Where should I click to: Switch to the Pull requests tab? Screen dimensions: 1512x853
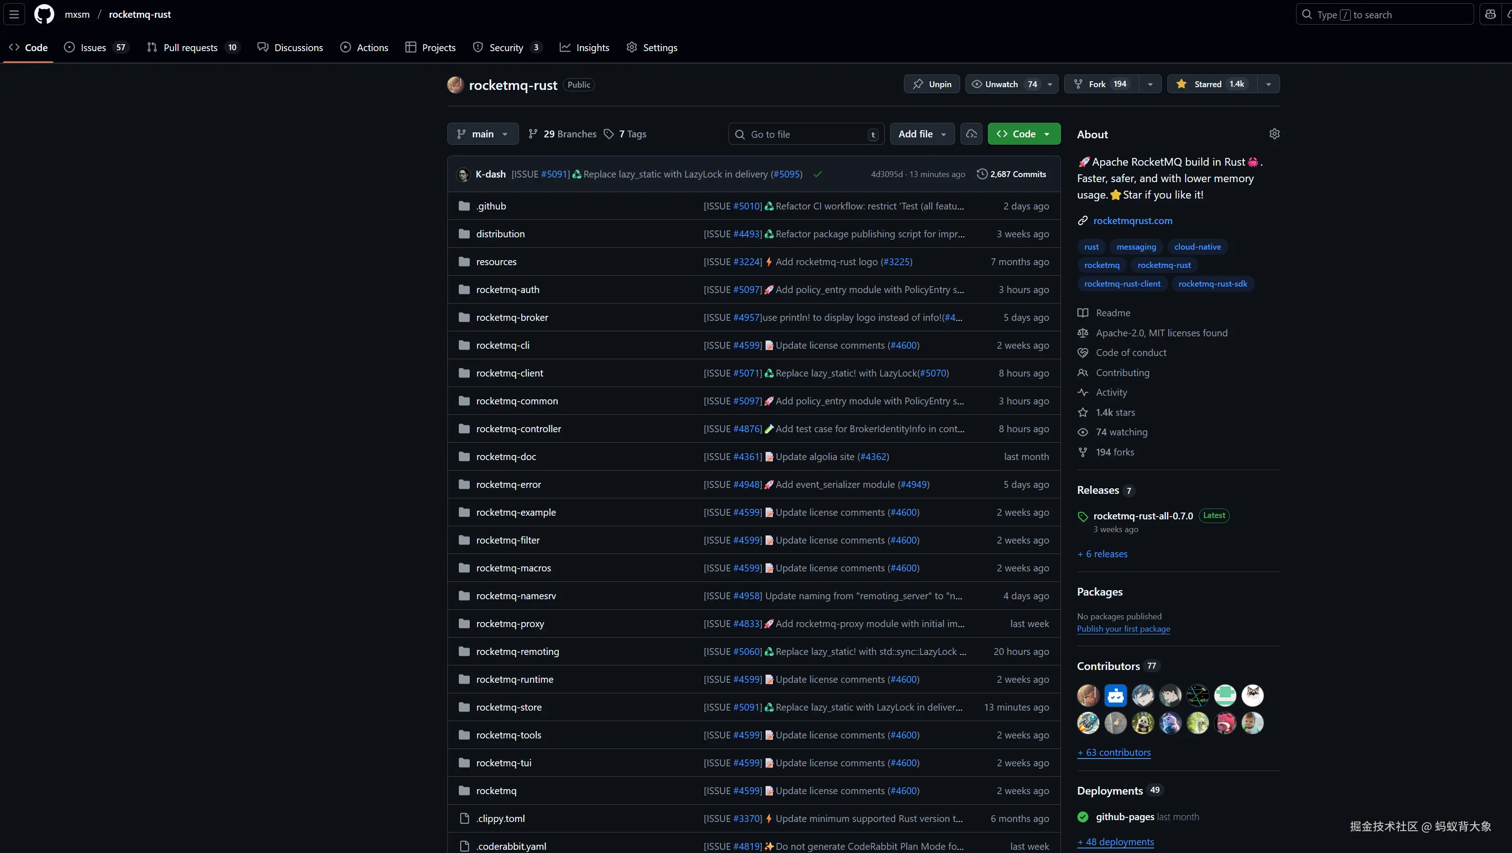tap(191, 47)
